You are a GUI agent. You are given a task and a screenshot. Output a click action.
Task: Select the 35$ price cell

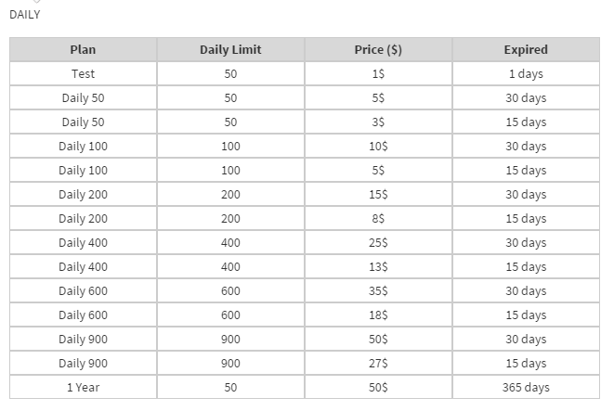pyautogui.click(x=378, y=291)
